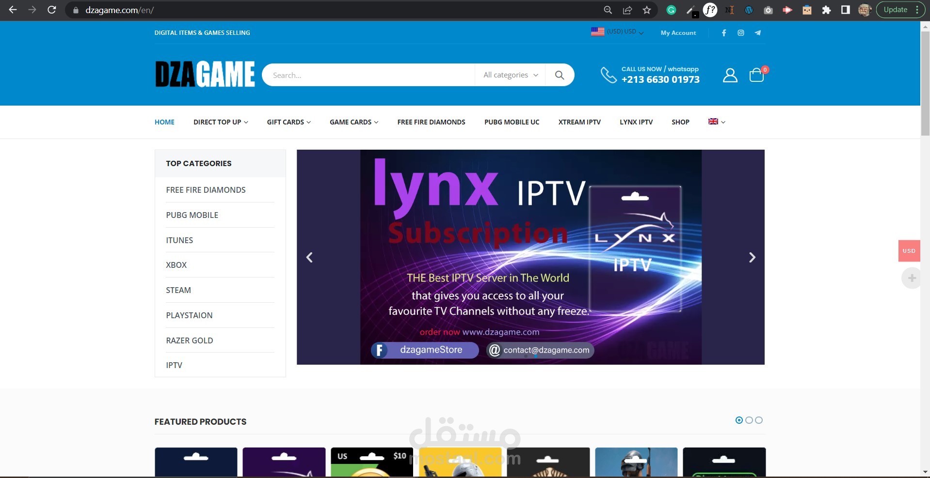Open the Steam category
This screenshot has height=478, width=930.
tap(178, 290)
